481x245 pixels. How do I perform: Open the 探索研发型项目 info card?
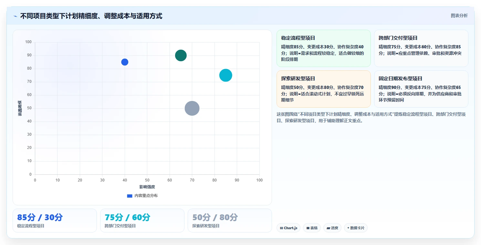tap(323, 89)
